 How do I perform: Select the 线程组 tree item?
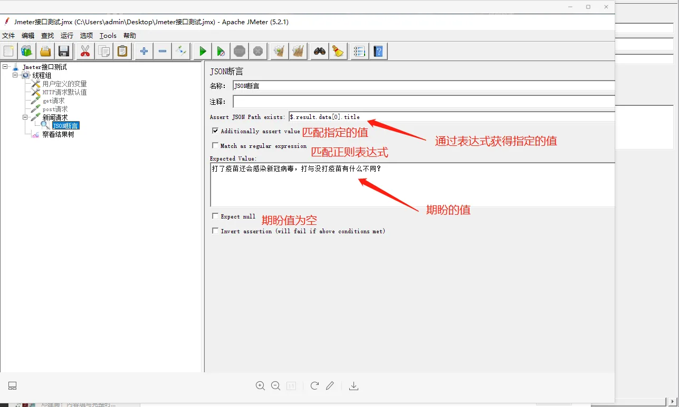coord(42,75)
